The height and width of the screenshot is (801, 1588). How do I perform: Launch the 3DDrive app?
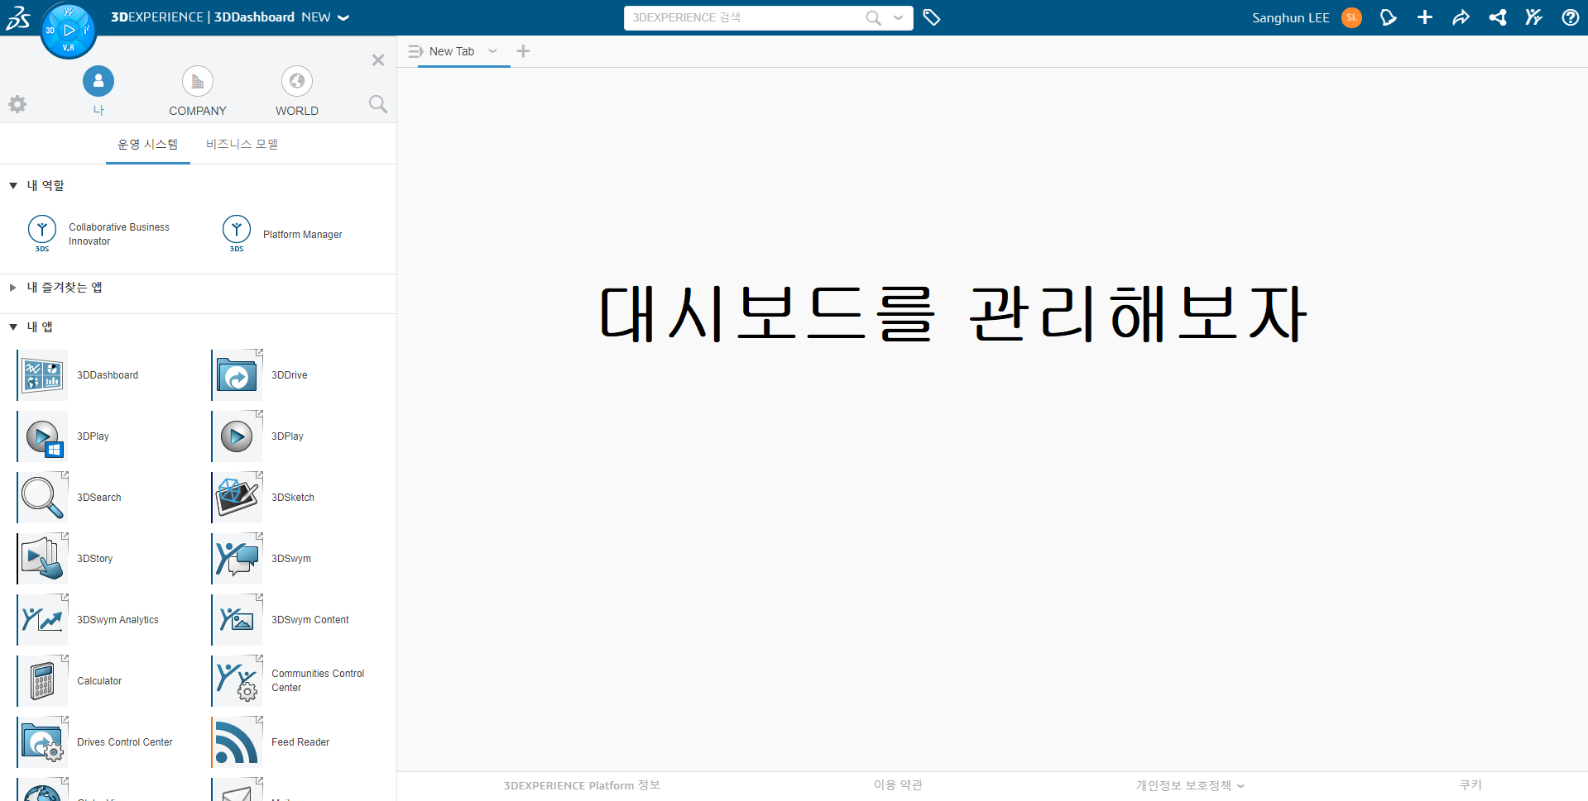pyautogui.click(x=237, y=375)
